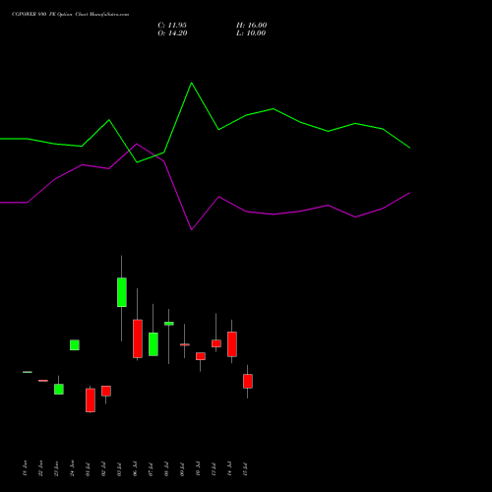Click the red candle for 01 Jul
Image resolution: width=492 pixels, height=492 pixels.
(91, 400)
